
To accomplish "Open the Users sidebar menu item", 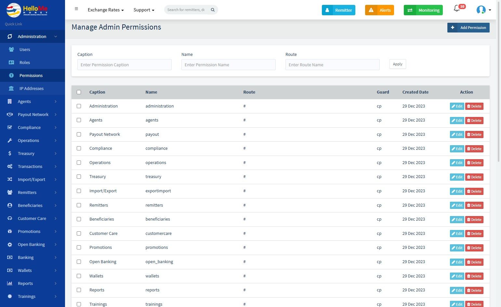I will tap(33, 49).
